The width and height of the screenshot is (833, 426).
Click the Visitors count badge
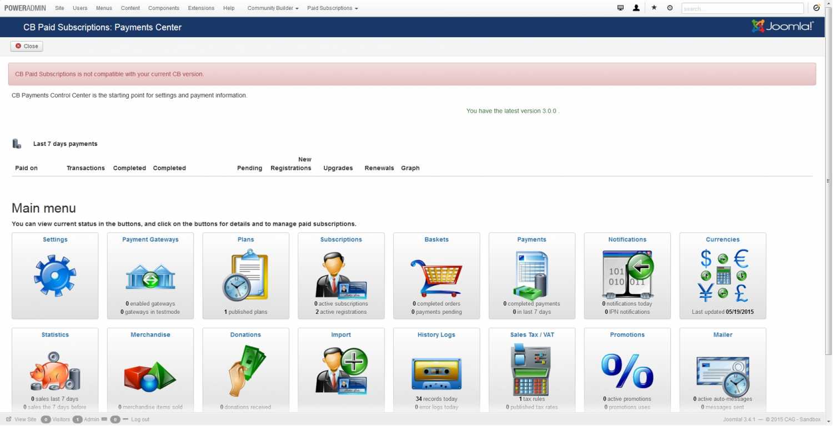tap(46, 419)
